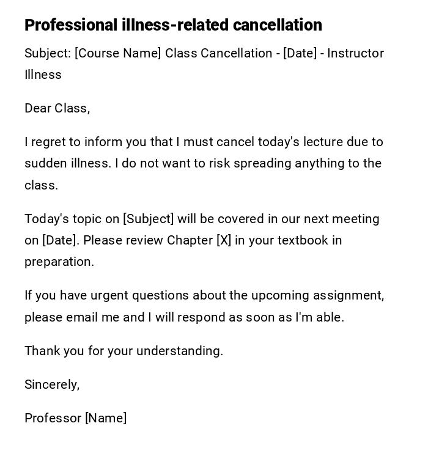This screenshot has height=456, width=428.
Task: Click the "Instructor" word in subject line
Action: pyautogui.click(x=355, y=53)
